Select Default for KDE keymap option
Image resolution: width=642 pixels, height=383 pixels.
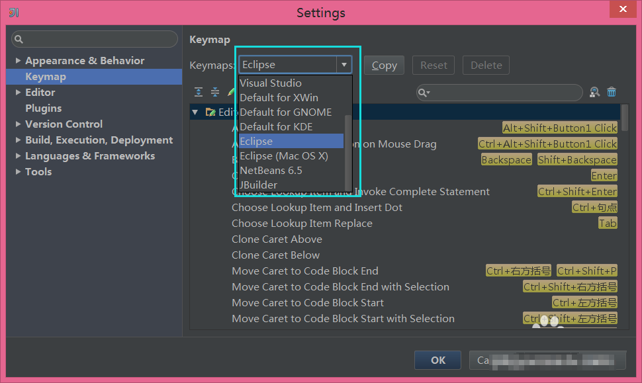tap(291, 127)
